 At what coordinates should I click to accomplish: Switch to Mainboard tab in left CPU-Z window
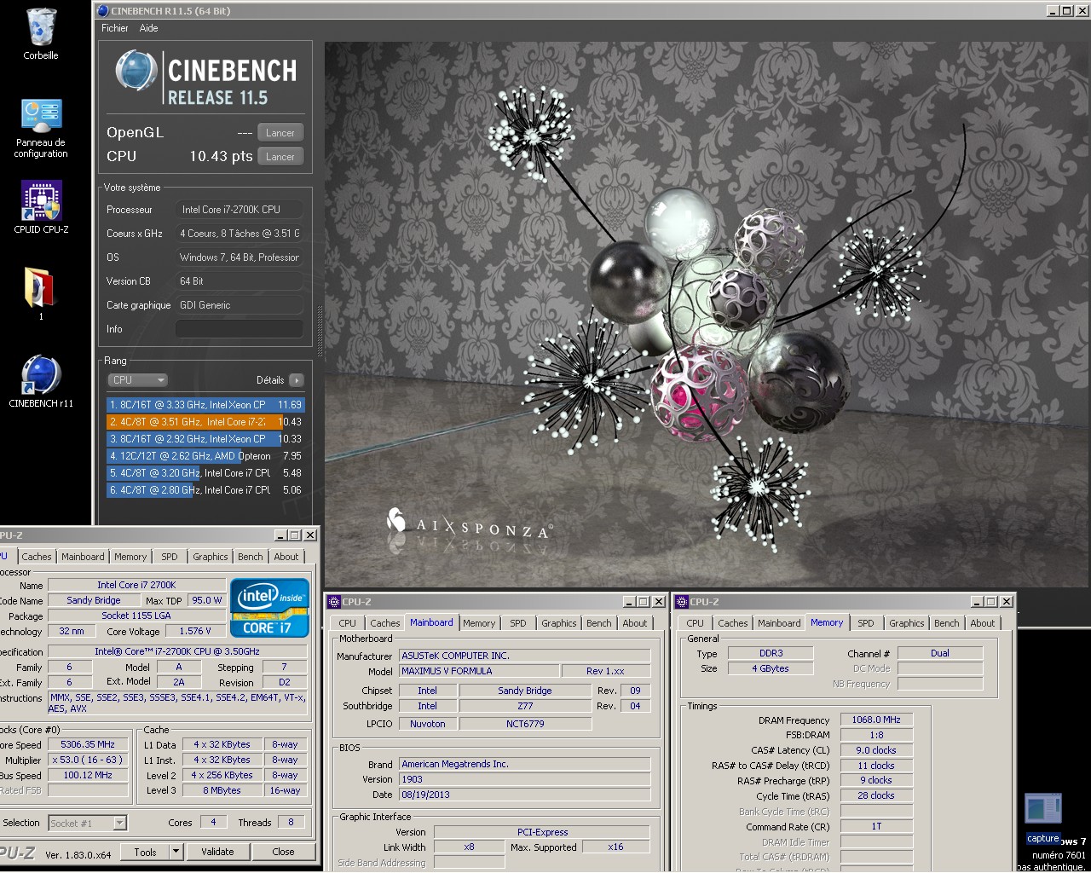[x=83, y=557]
